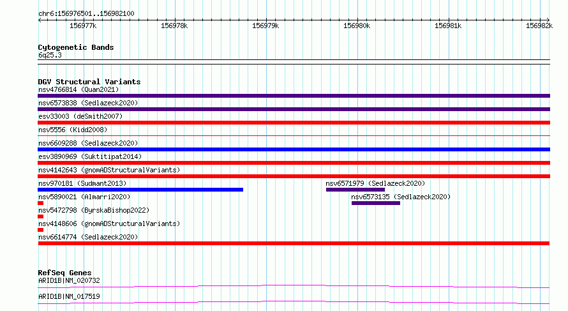The width and height of the screenshot is (568, 311).
Task: Click nsv4142643 (gnomADStructuralVariants) label
Action: (x=109, y=170)
